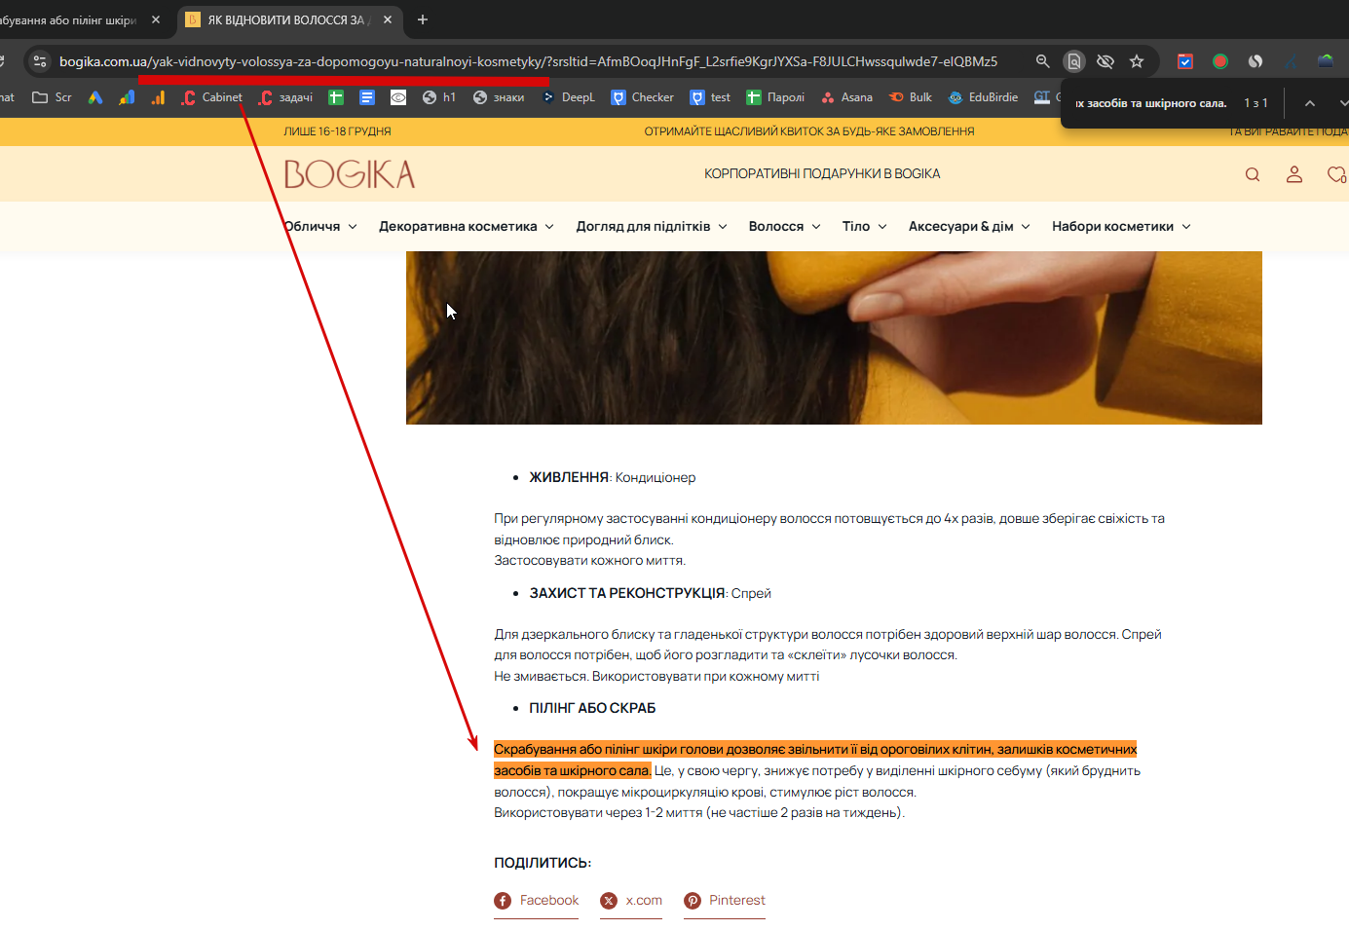Click the highlighted Скрабування або пілінг sentence
This screenshot has height=930, width=1349.
pyautogui.click(x=815, y=760)
